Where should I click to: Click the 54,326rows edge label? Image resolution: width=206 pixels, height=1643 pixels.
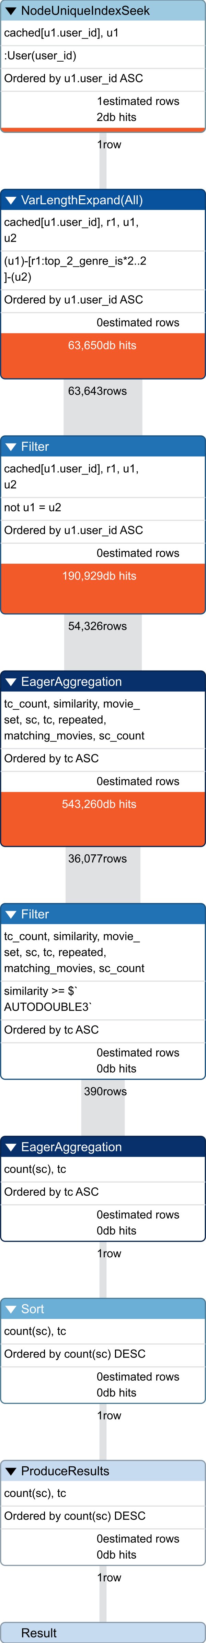point(97,626)
